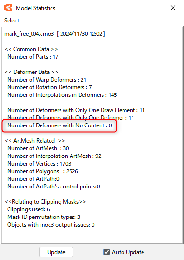This screenshot has width=184, height=260.
Task: Click the Model Statistics title text
Action: click(x=35, y=8)
